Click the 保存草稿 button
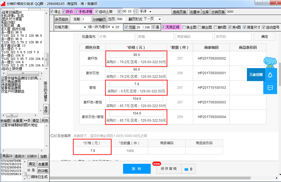Screen dimensions: 281x182 pos(169,169)
